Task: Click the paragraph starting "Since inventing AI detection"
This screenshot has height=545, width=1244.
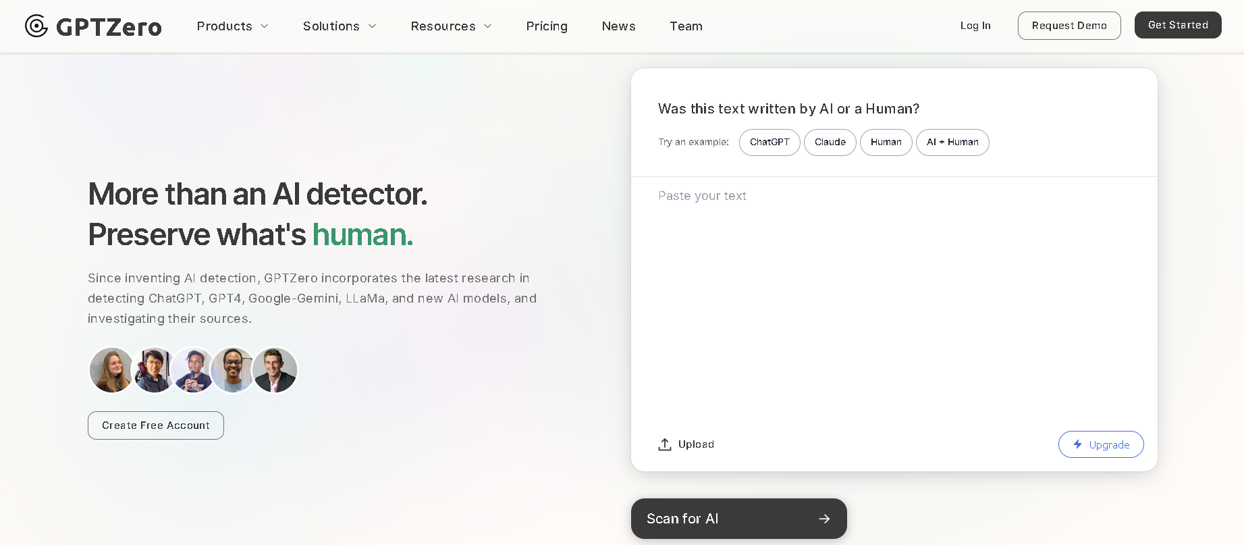Action: point(312,299)
